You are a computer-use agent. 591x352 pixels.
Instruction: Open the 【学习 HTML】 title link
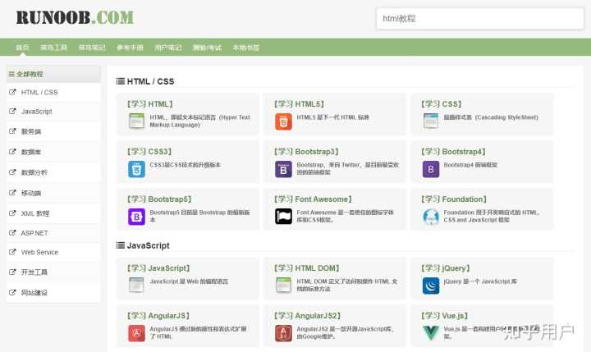tap(149, 104)
